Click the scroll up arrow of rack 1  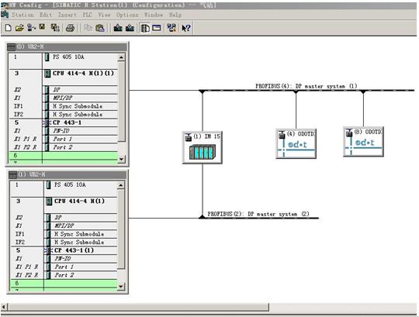point(121,185)
